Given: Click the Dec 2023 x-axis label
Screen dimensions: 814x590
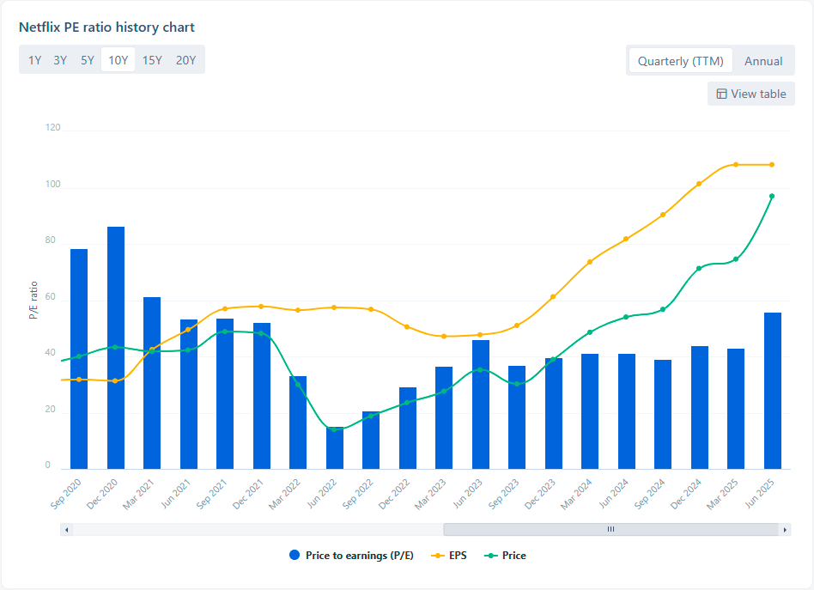Looking at the screenshot, I should click(x=540, y=494).
